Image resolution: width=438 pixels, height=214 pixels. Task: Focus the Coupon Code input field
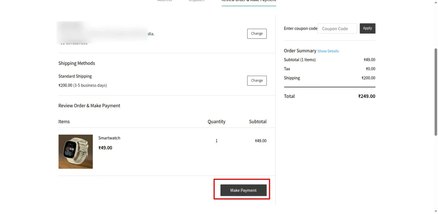click(337, 29)
